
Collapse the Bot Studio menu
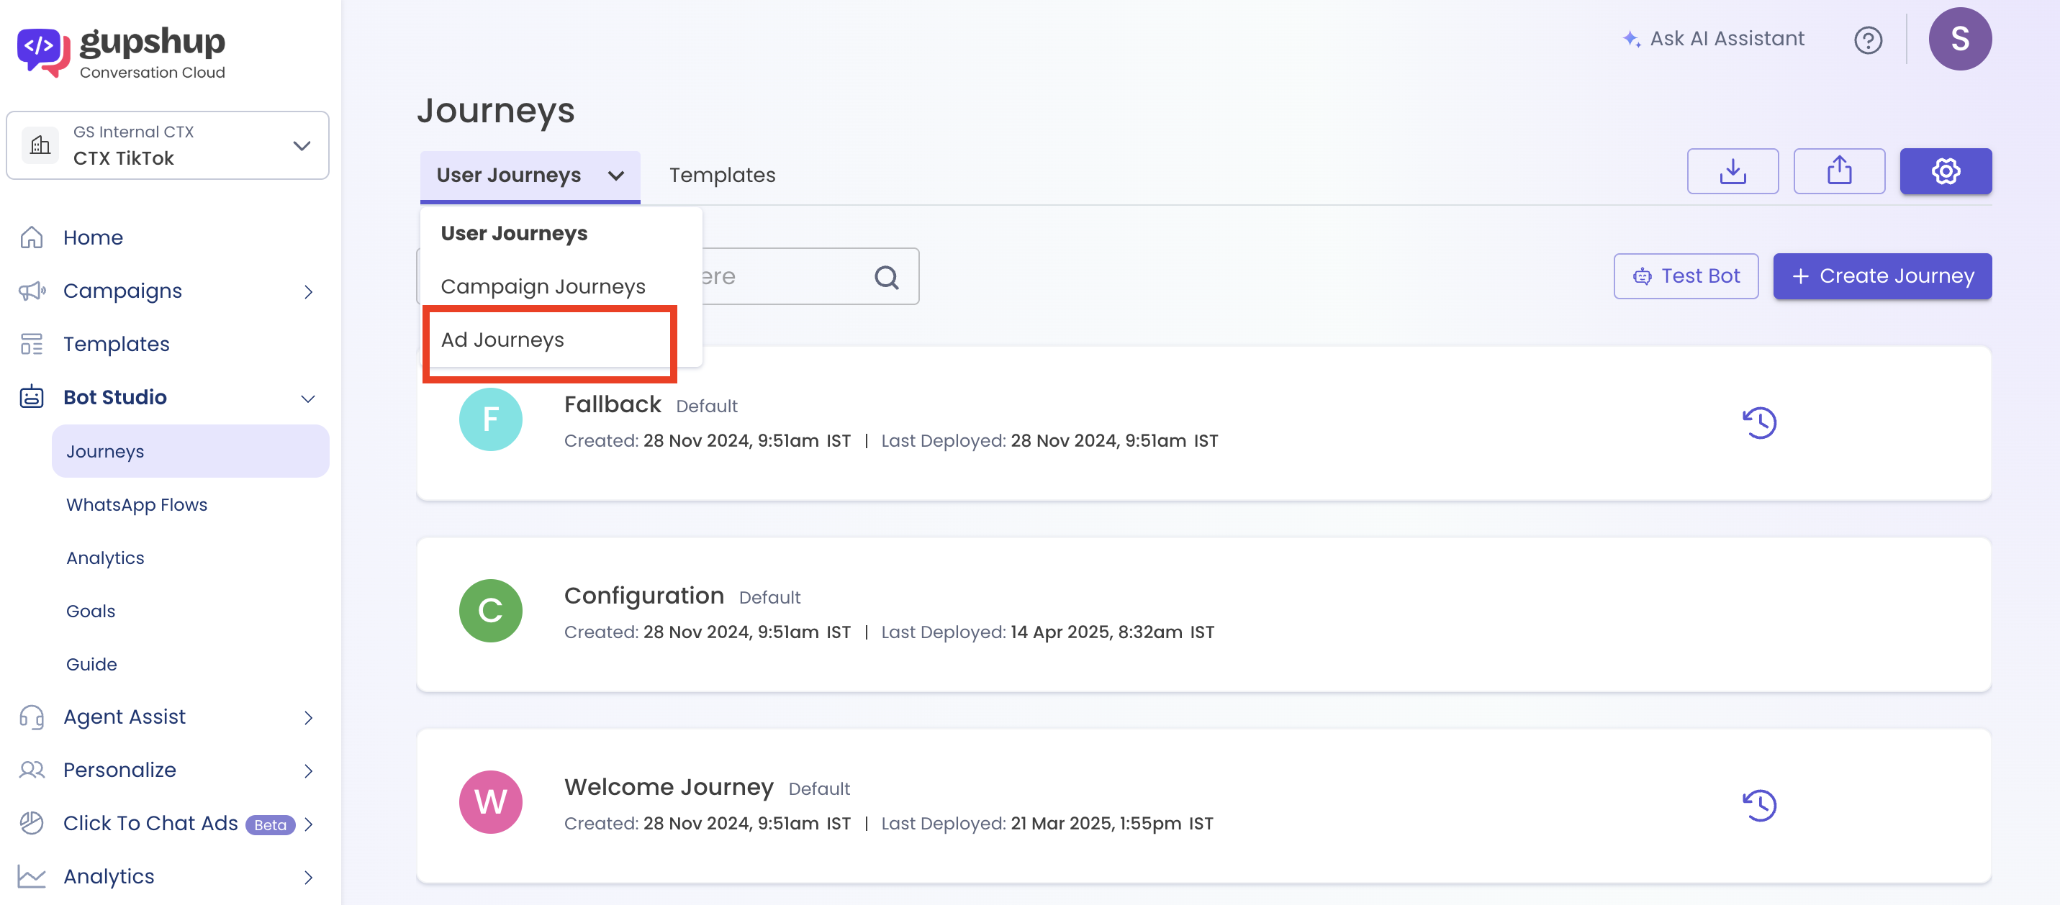pyautogui.click(x=307, y=397)
